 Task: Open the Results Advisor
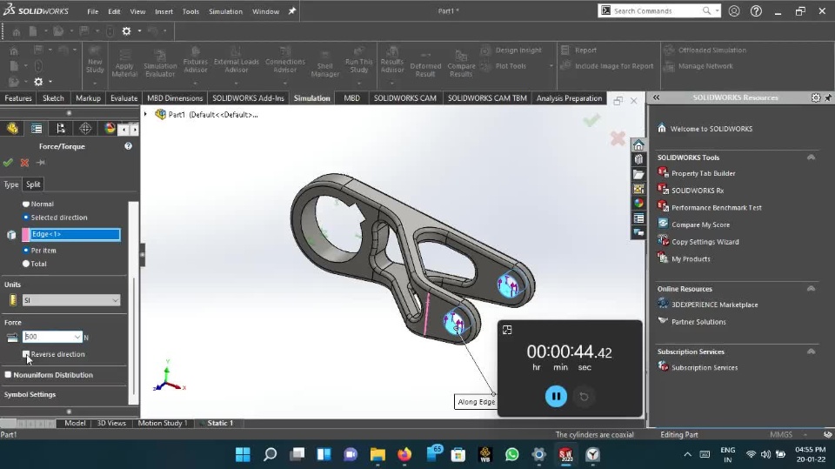click(392, 59)
